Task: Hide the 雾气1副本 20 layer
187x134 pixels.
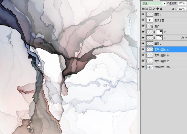Action: click(x=143, y=61)
